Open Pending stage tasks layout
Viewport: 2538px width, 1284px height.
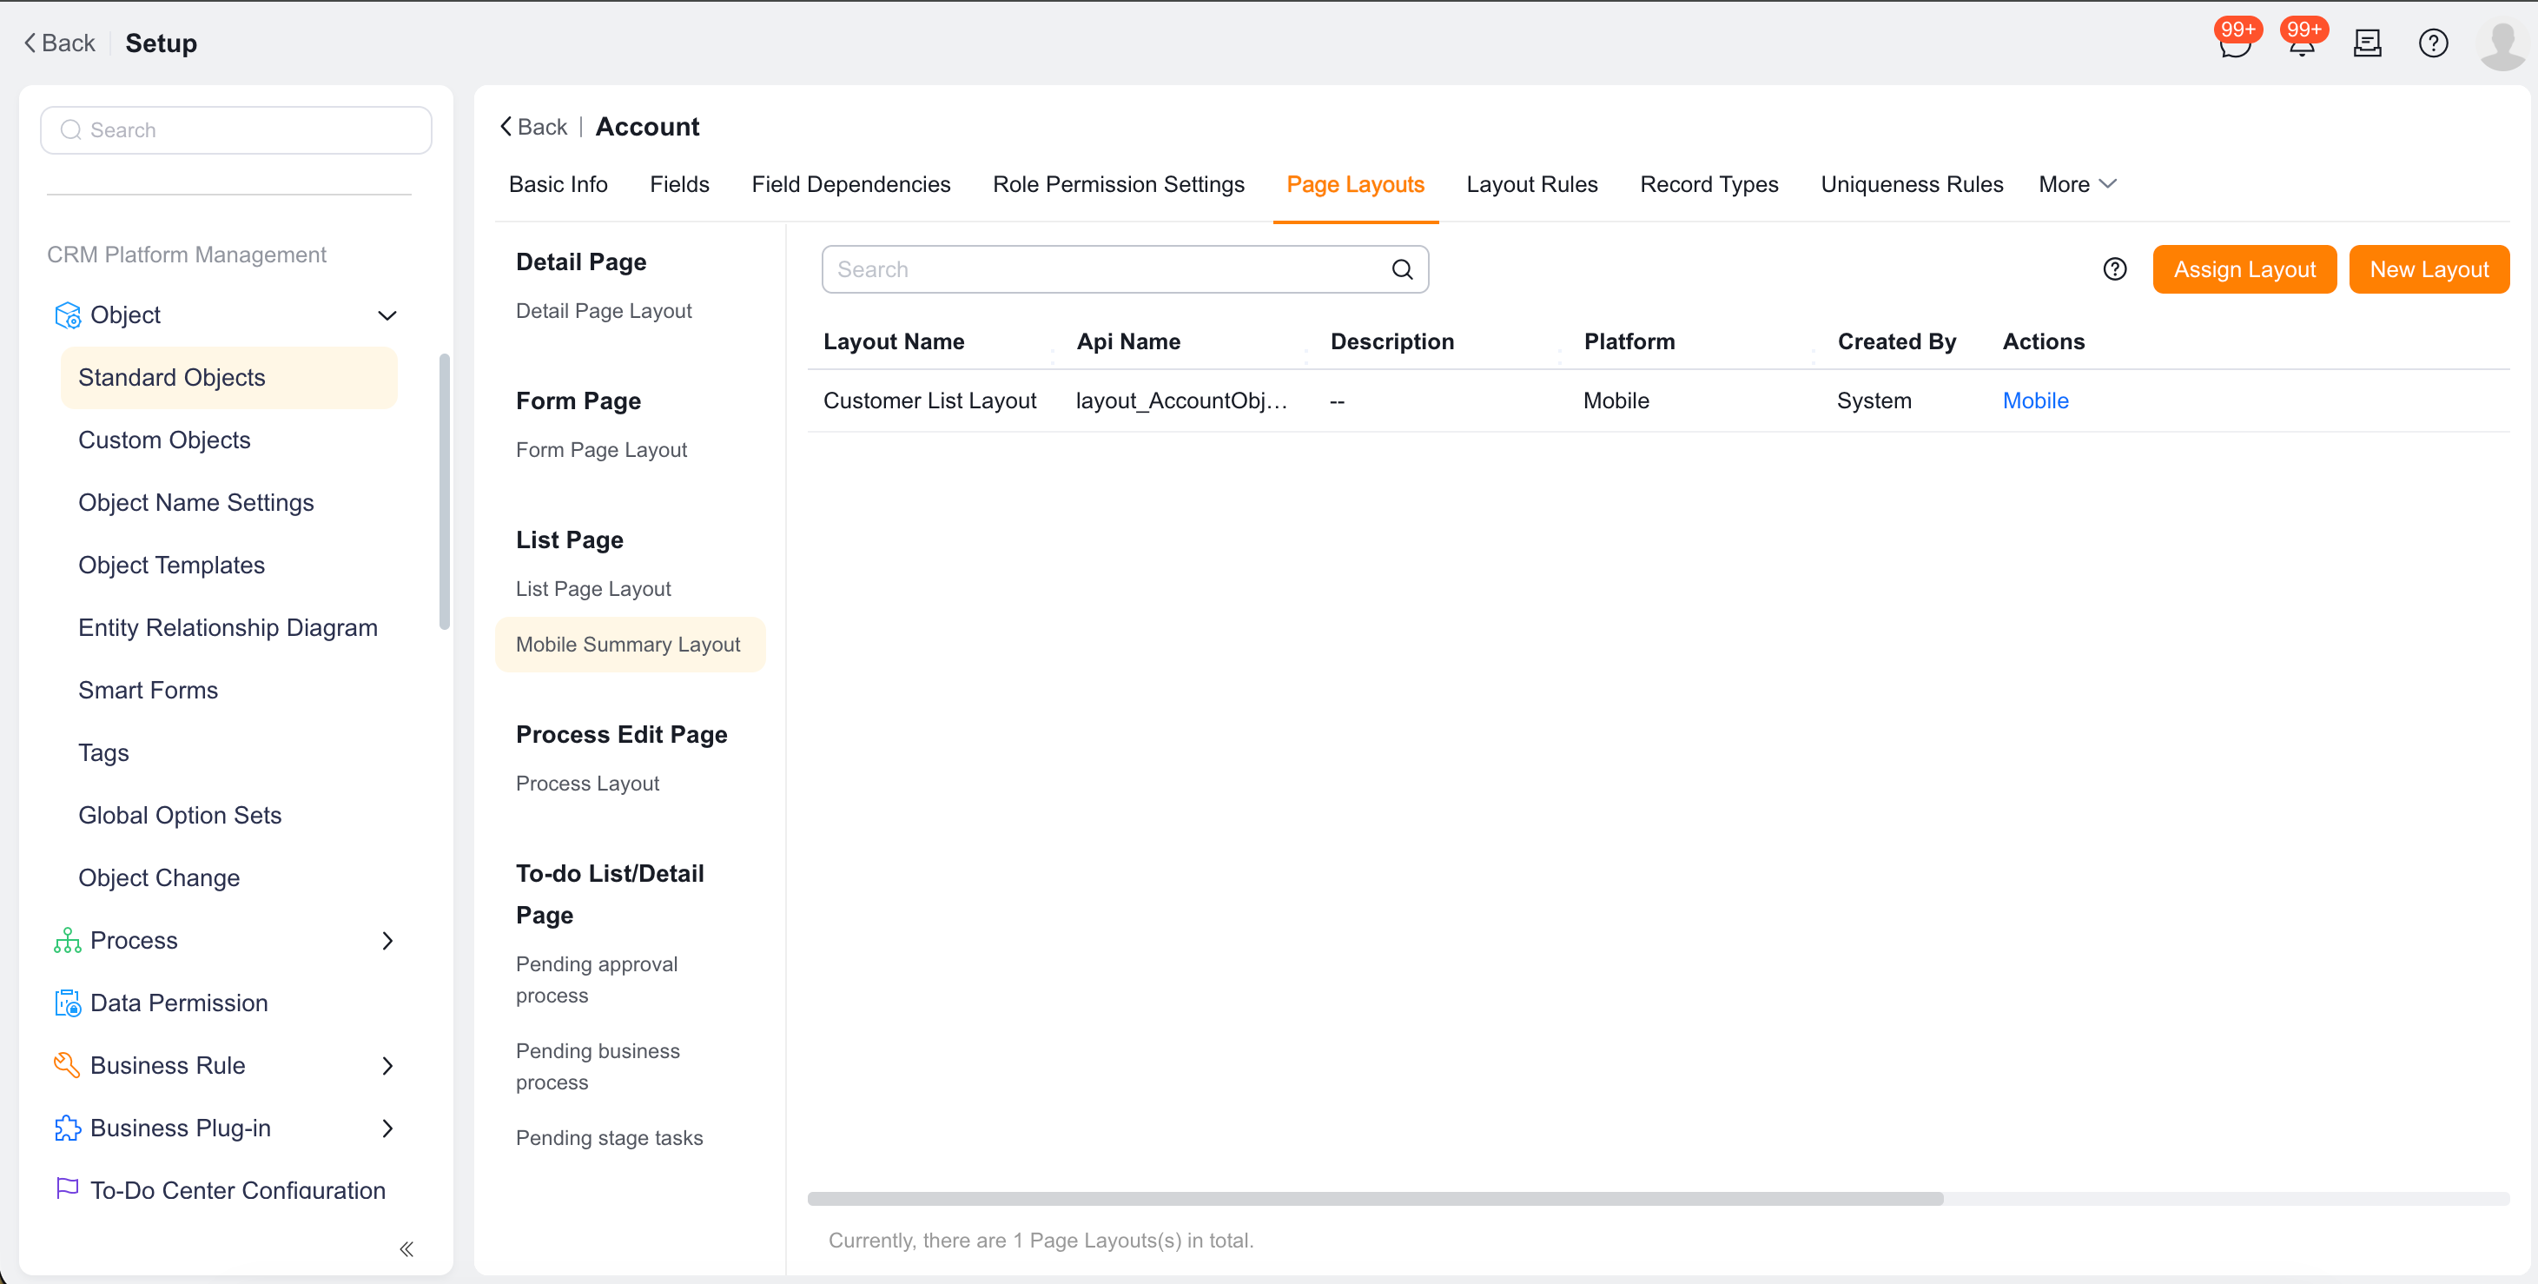[x=609, y=1137]
